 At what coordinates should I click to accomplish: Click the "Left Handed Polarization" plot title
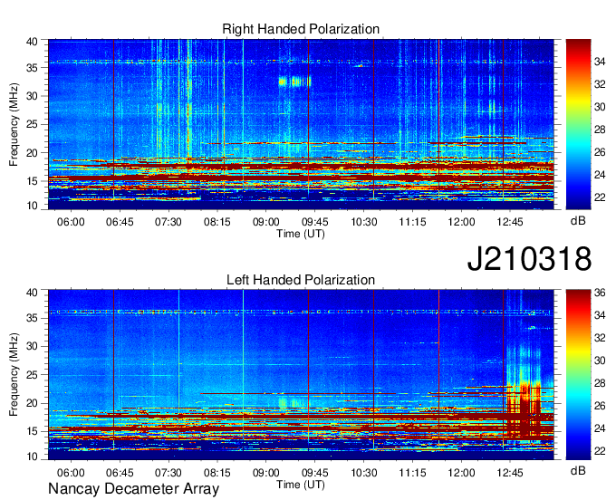pos(301,280)
